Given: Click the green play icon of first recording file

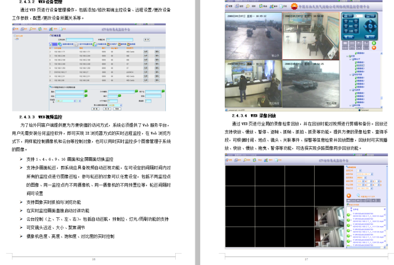Looking at the screenshot, I should 349,214.
